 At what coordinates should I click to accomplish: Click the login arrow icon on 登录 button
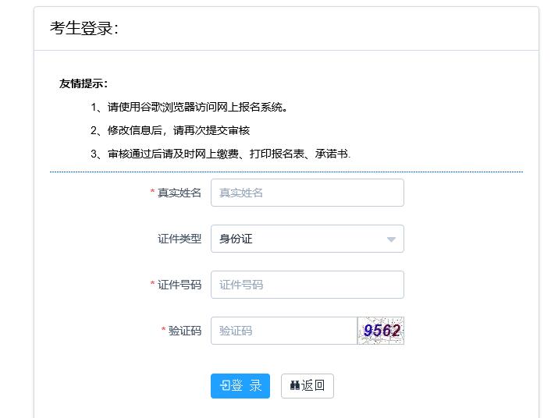click(225, 386)
